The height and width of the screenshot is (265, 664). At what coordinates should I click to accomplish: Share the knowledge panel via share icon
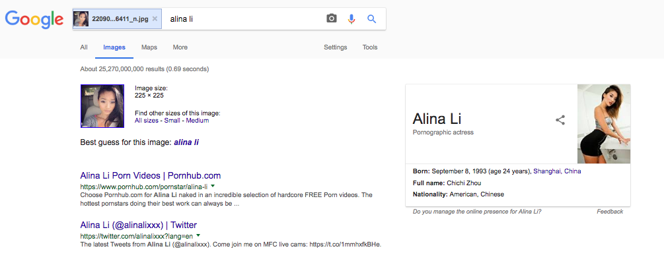(x=560, y=120)
